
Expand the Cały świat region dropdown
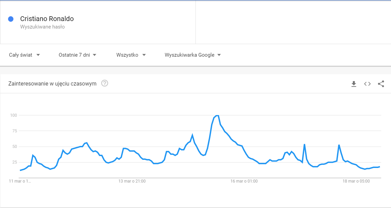point(24,55)
